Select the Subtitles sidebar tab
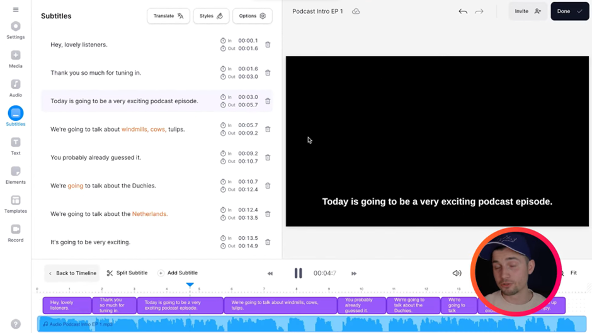Viewport: 592px width, 333px height. pyautogui.click(x=16, y=116)
